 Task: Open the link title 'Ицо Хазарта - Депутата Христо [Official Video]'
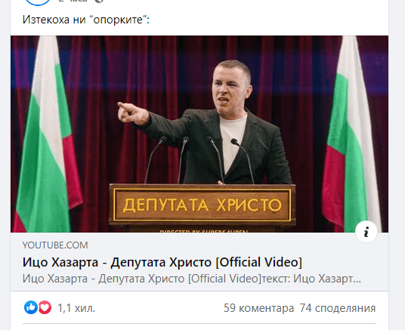click(x=162, y=262)
